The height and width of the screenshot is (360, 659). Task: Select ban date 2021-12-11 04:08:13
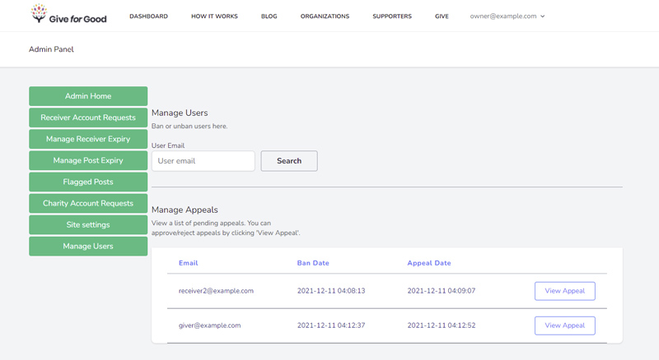click(x=331, y=291)
